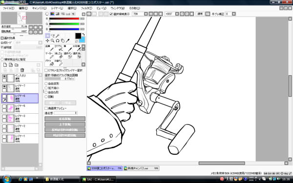
Task: Select the eyedropper color picker tool
Action: pyautogui.click(x=68, y=41)
